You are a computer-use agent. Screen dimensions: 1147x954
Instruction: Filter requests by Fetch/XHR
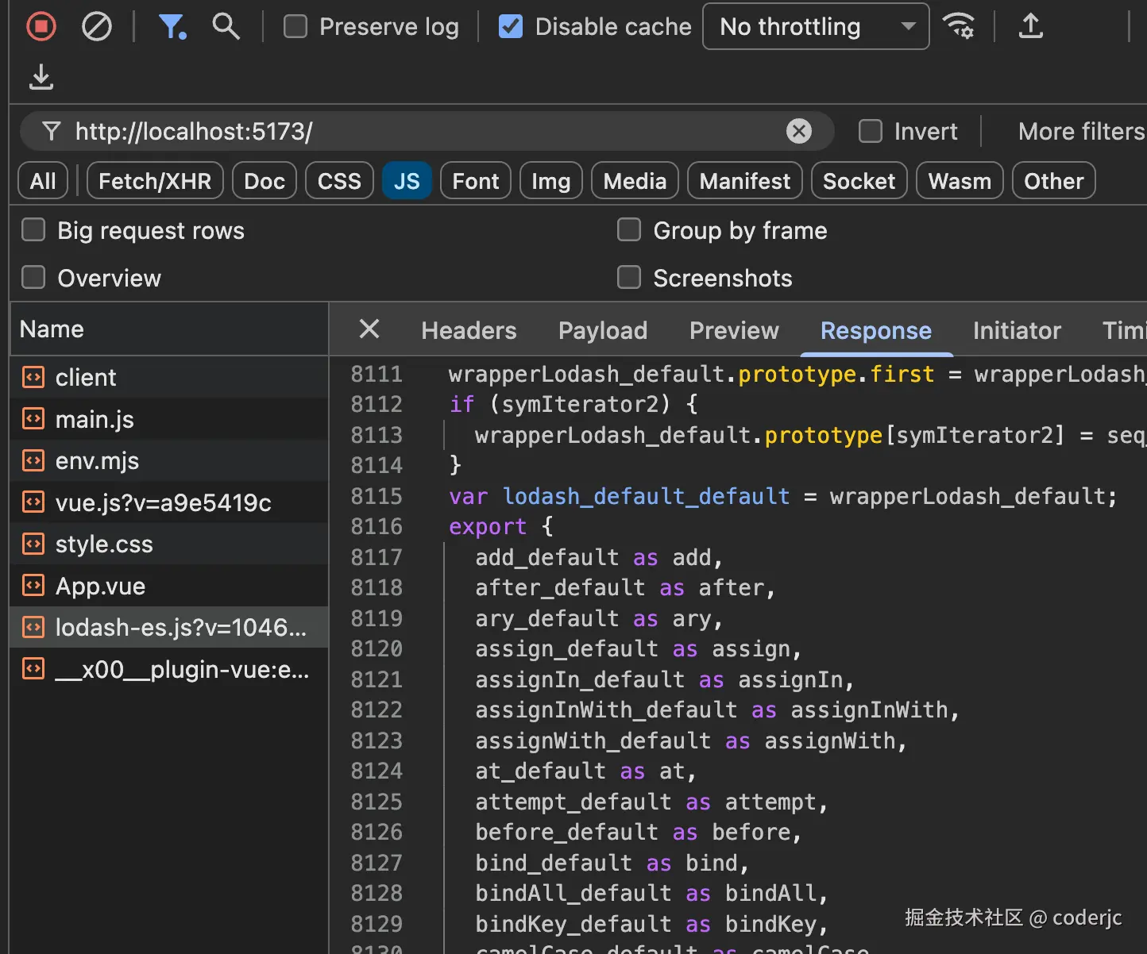[x=155, y=181]
